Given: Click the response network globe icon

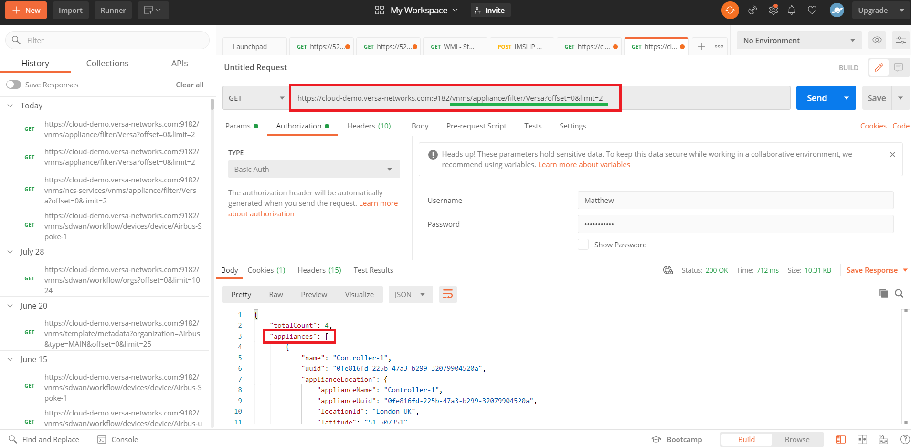Looking at the screenshot, I should click(x=668, y=270).
